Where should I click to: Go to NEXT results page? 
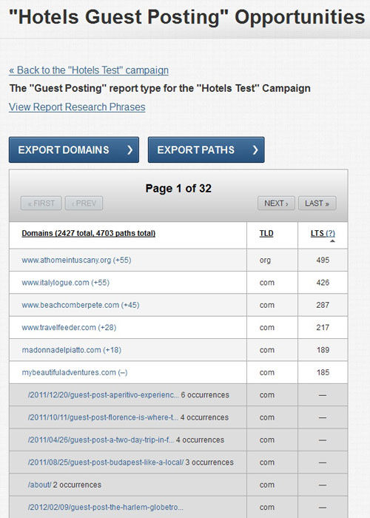coord(276,203)
